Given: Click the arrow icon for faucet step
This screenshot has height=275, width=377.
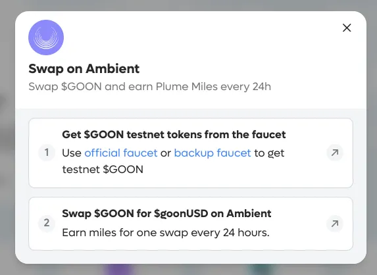Looking at the screenshot, I should click(335, 153).
